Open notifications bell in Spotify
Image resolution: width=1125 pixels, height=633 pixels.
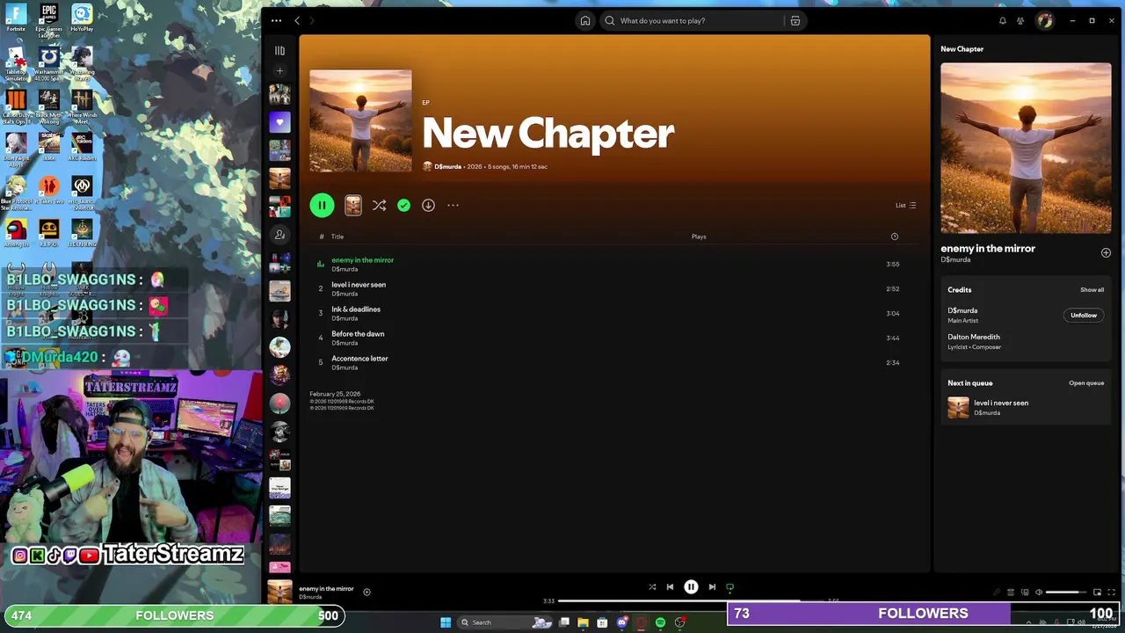tap(1003, 20)
